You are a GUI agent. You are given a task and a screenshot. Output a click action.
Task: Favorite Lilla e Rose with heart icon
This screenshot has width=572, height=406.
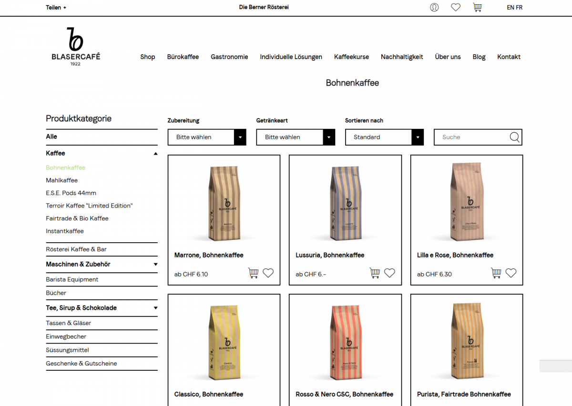(x=511, y=273)
